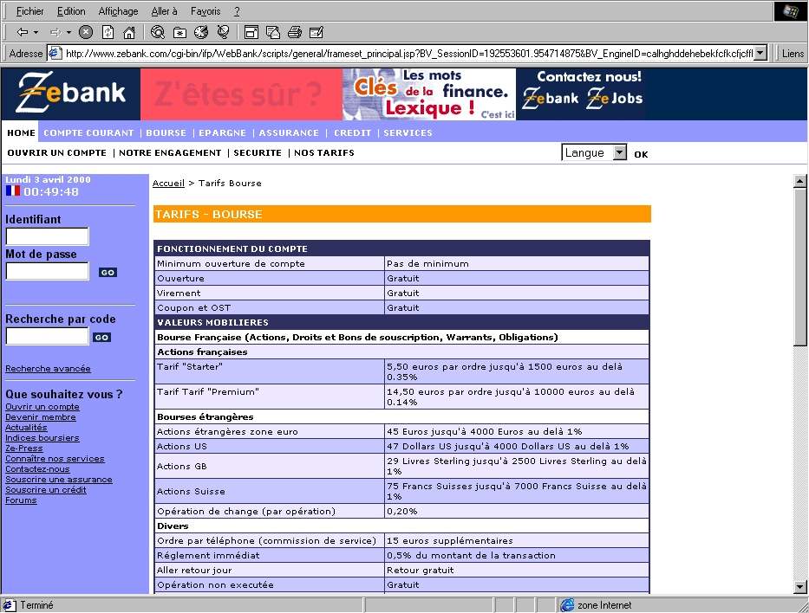
Task: Focus the Mot de passe input field
Action: (48, 271)
